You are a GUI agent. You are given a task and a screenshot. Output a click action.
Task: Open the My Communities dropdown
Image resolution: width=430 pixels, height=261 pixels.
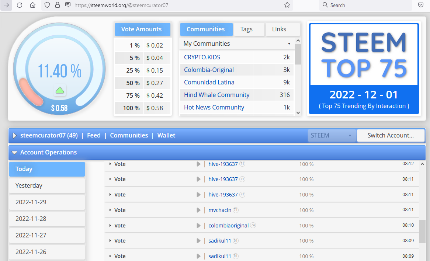[x=237, y=43]
